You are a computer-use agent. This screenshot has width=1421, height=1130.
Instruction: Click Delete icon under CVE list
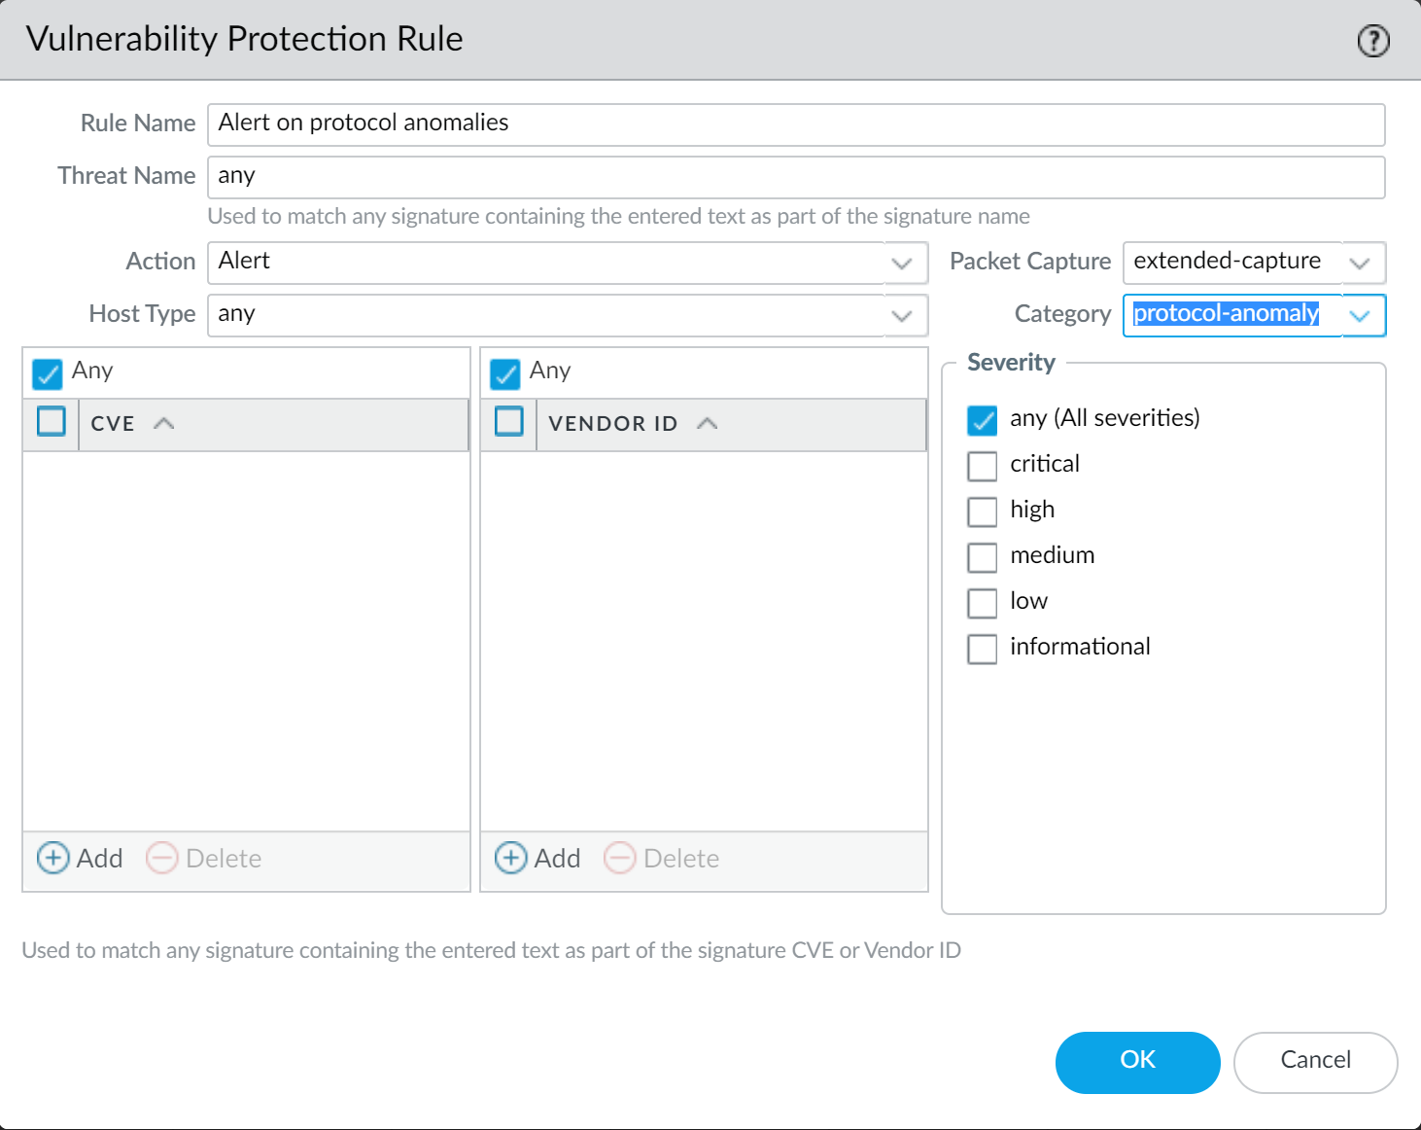(162, 858)
